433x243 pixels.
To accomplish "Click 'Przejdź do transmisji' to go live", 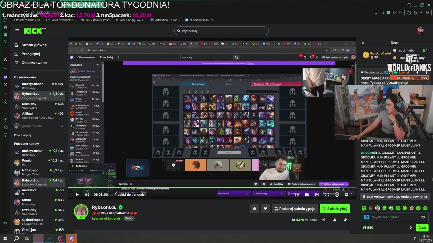I will (x=130, y=195).
